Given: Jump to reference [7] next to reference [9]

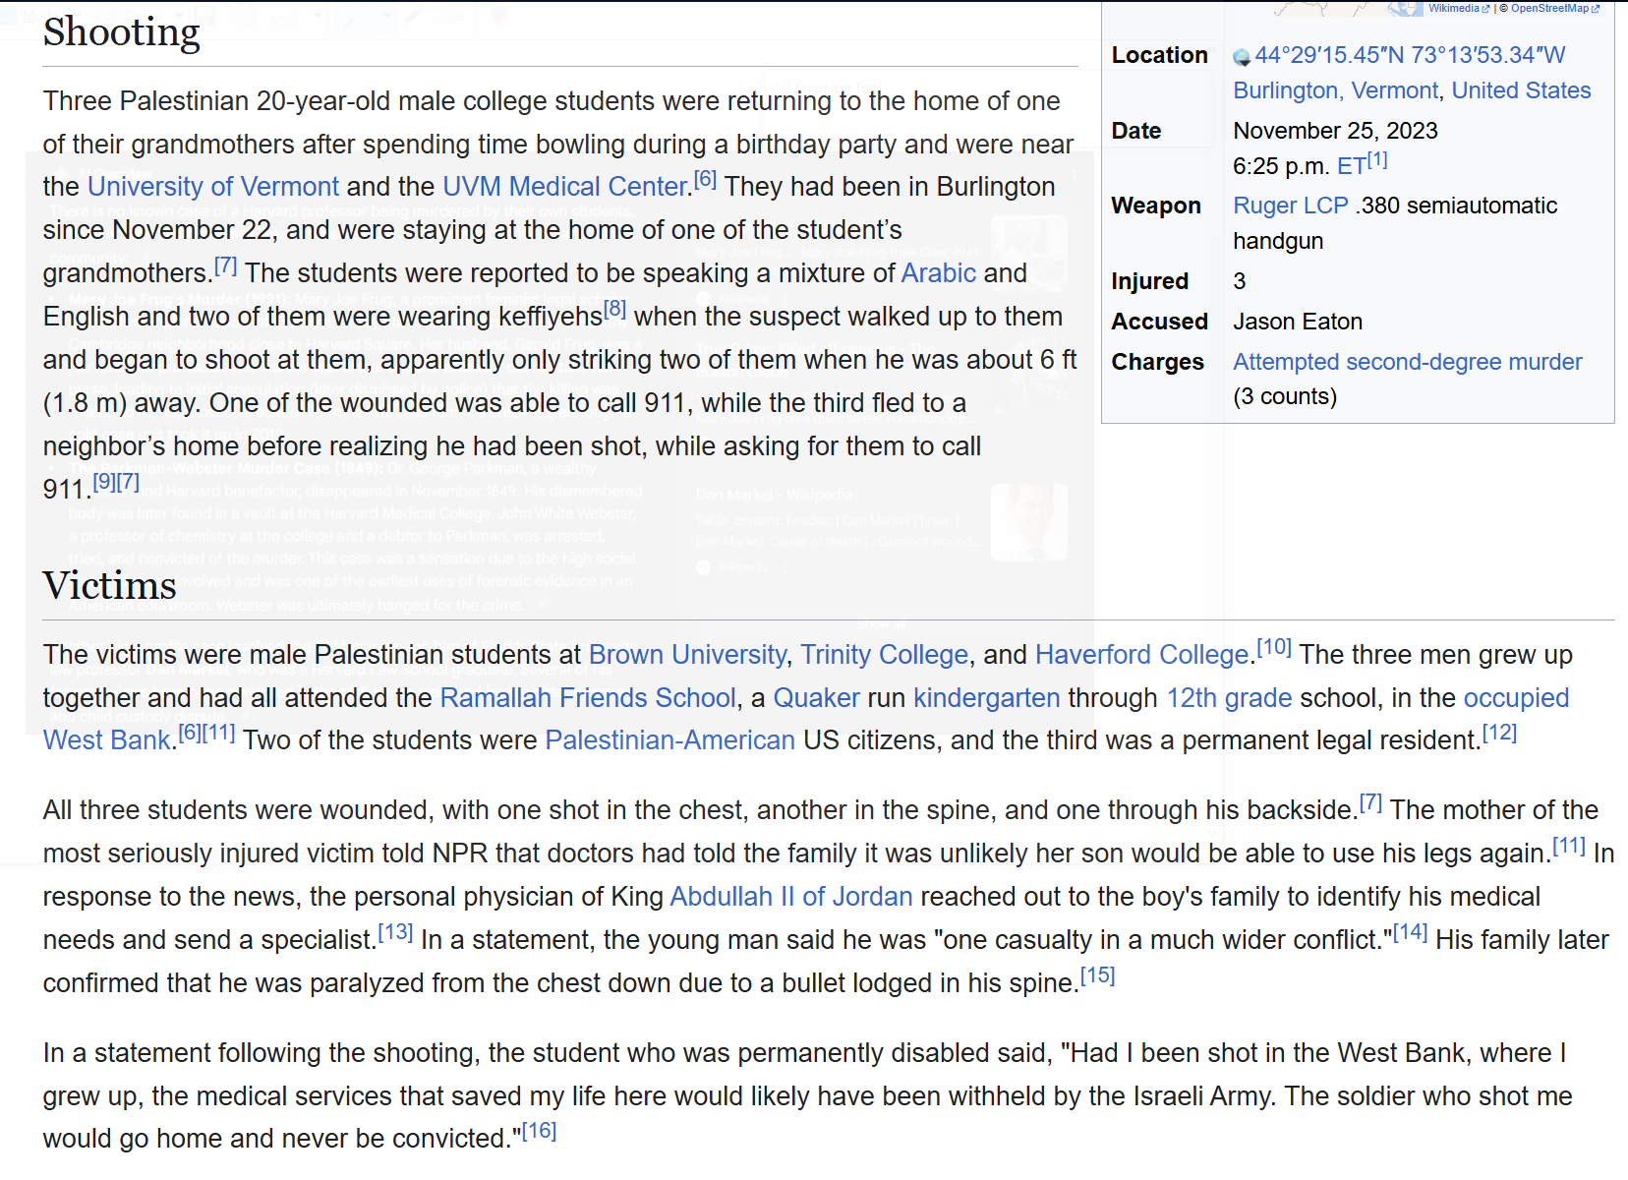Looking at the screenshot, I should pos(128,482).
